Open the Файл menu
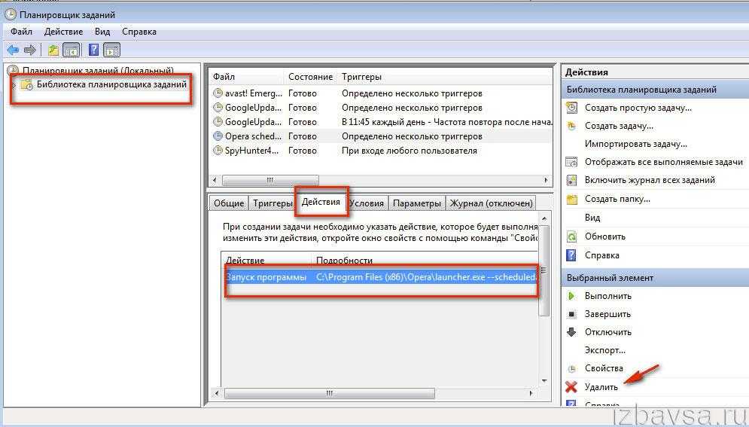749x427 pixels. click(x=21, y=32)
